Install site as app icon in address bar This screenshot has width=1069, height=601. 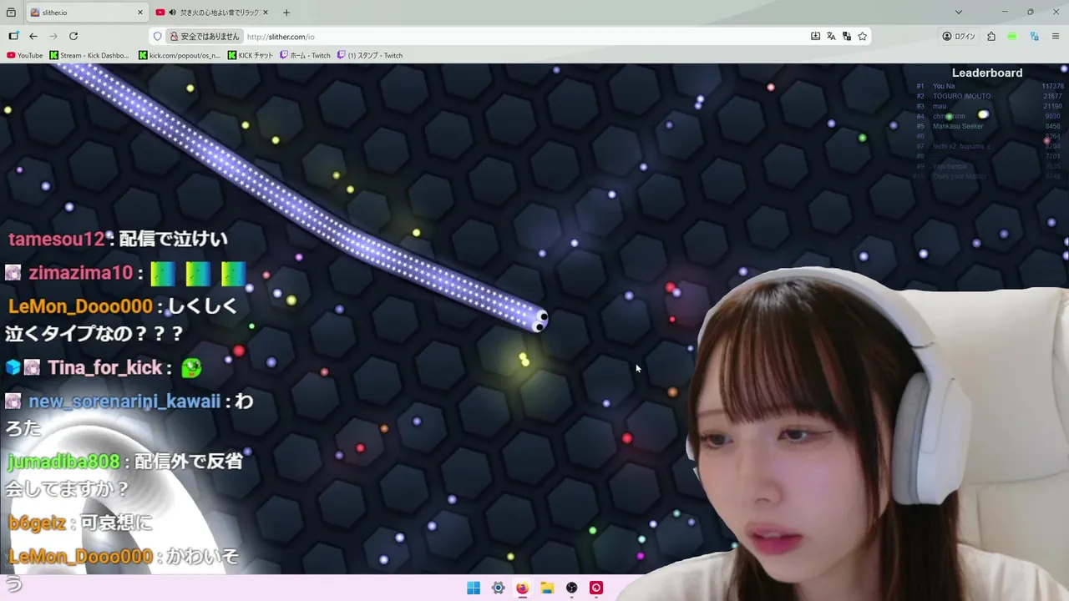point(815,36)
